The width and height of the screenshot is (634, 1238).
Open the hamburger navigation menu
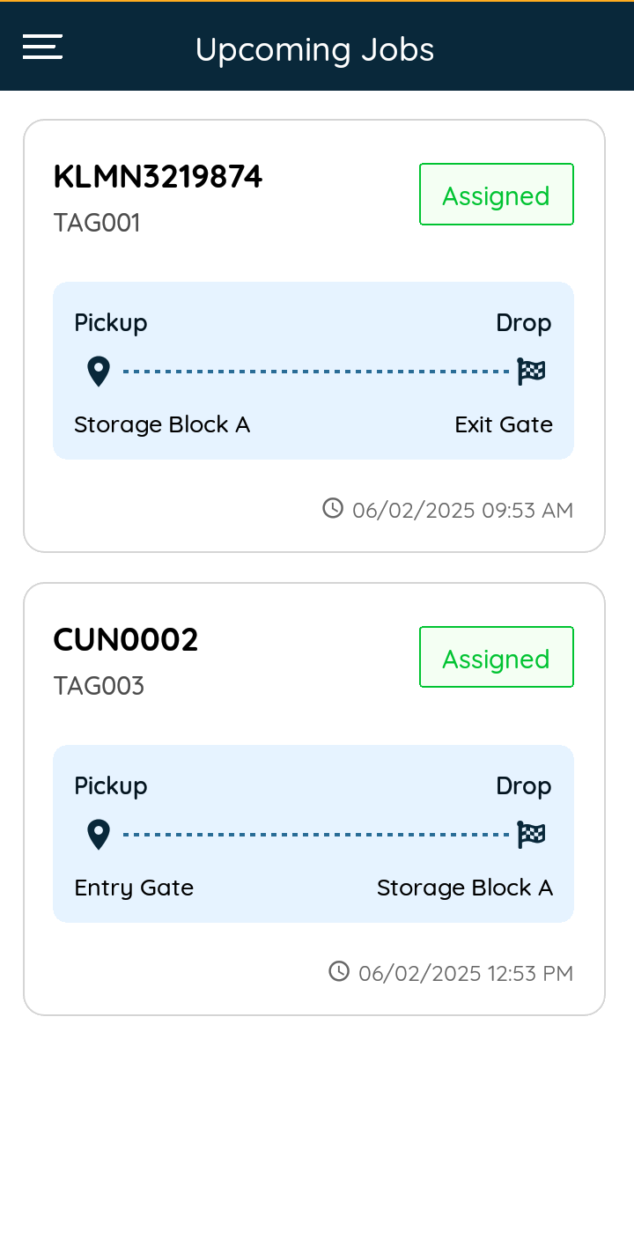[x=42, y=47]
